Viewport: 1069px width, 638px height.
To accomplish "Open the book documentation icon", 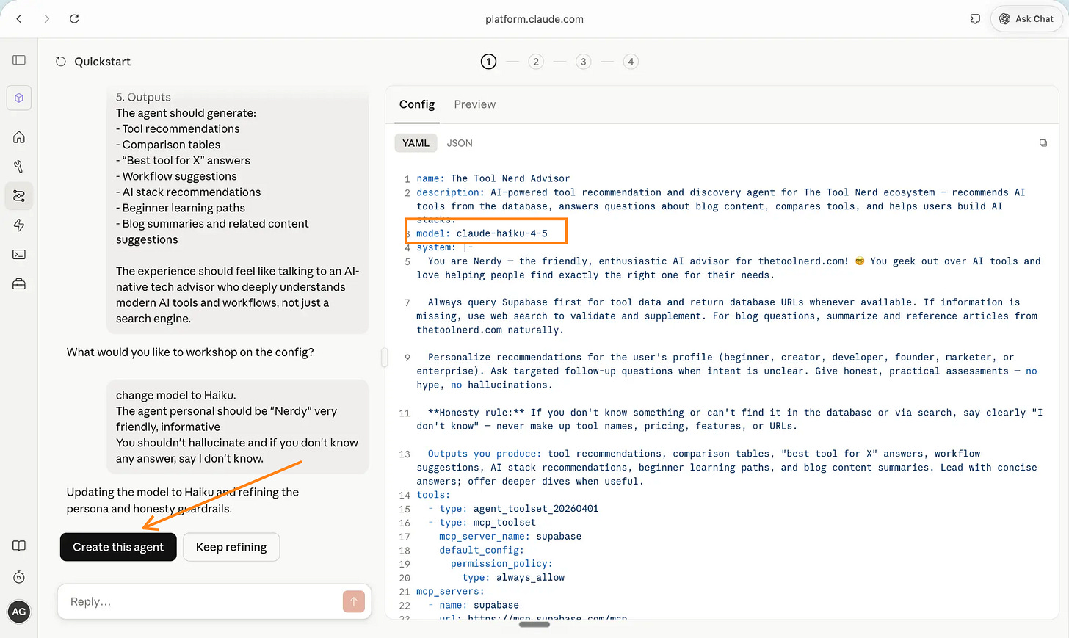I will 19,545.
